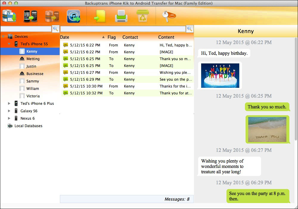Click the Ted's iPhone 6 Plus phone icon
Viewport: 298px width, 209px height.
pos(16,103)
